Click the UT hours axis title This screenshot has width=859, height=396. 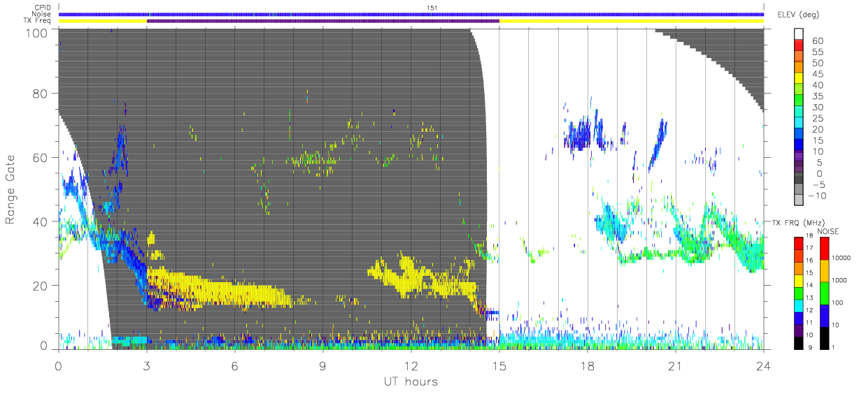(410, 381)
